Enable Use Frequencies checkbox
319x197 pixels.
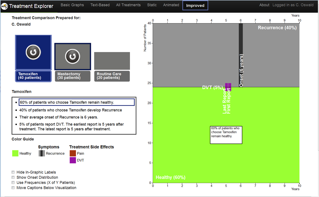coord(13,182)
